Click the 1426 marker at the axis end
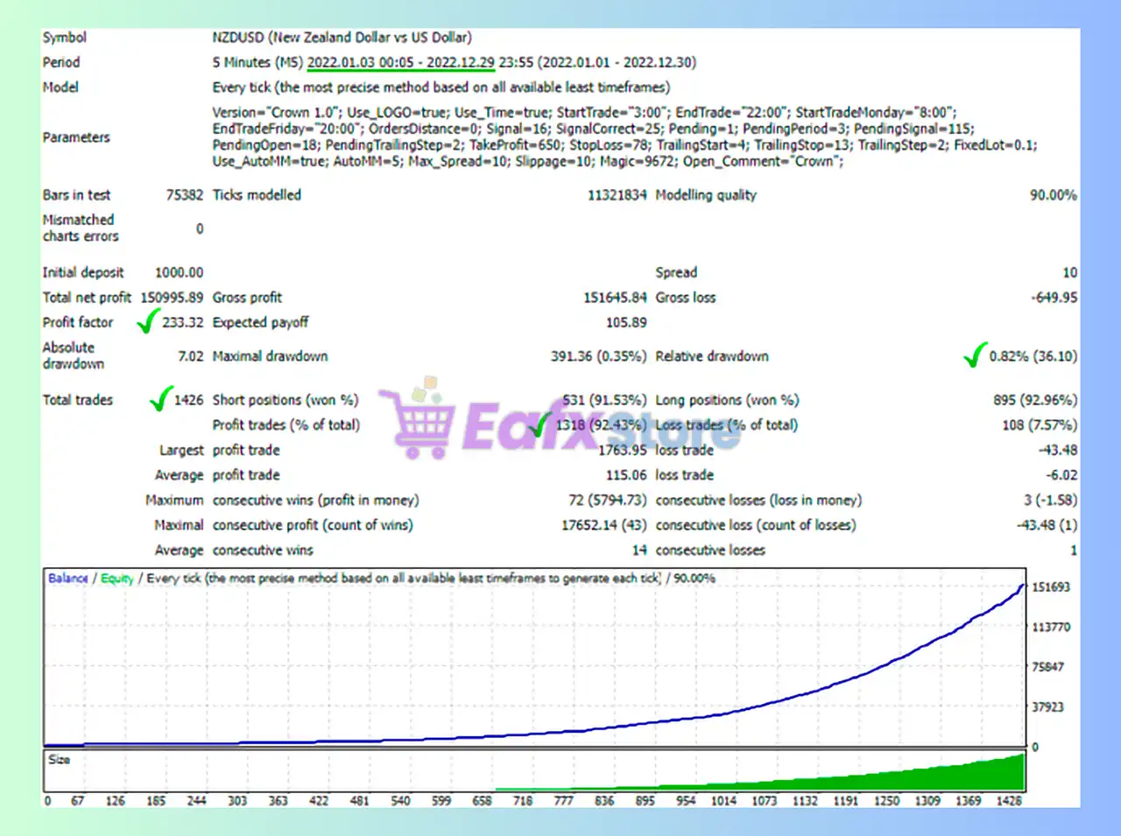Screen dimensions: 1121x836 point(1009,801)
